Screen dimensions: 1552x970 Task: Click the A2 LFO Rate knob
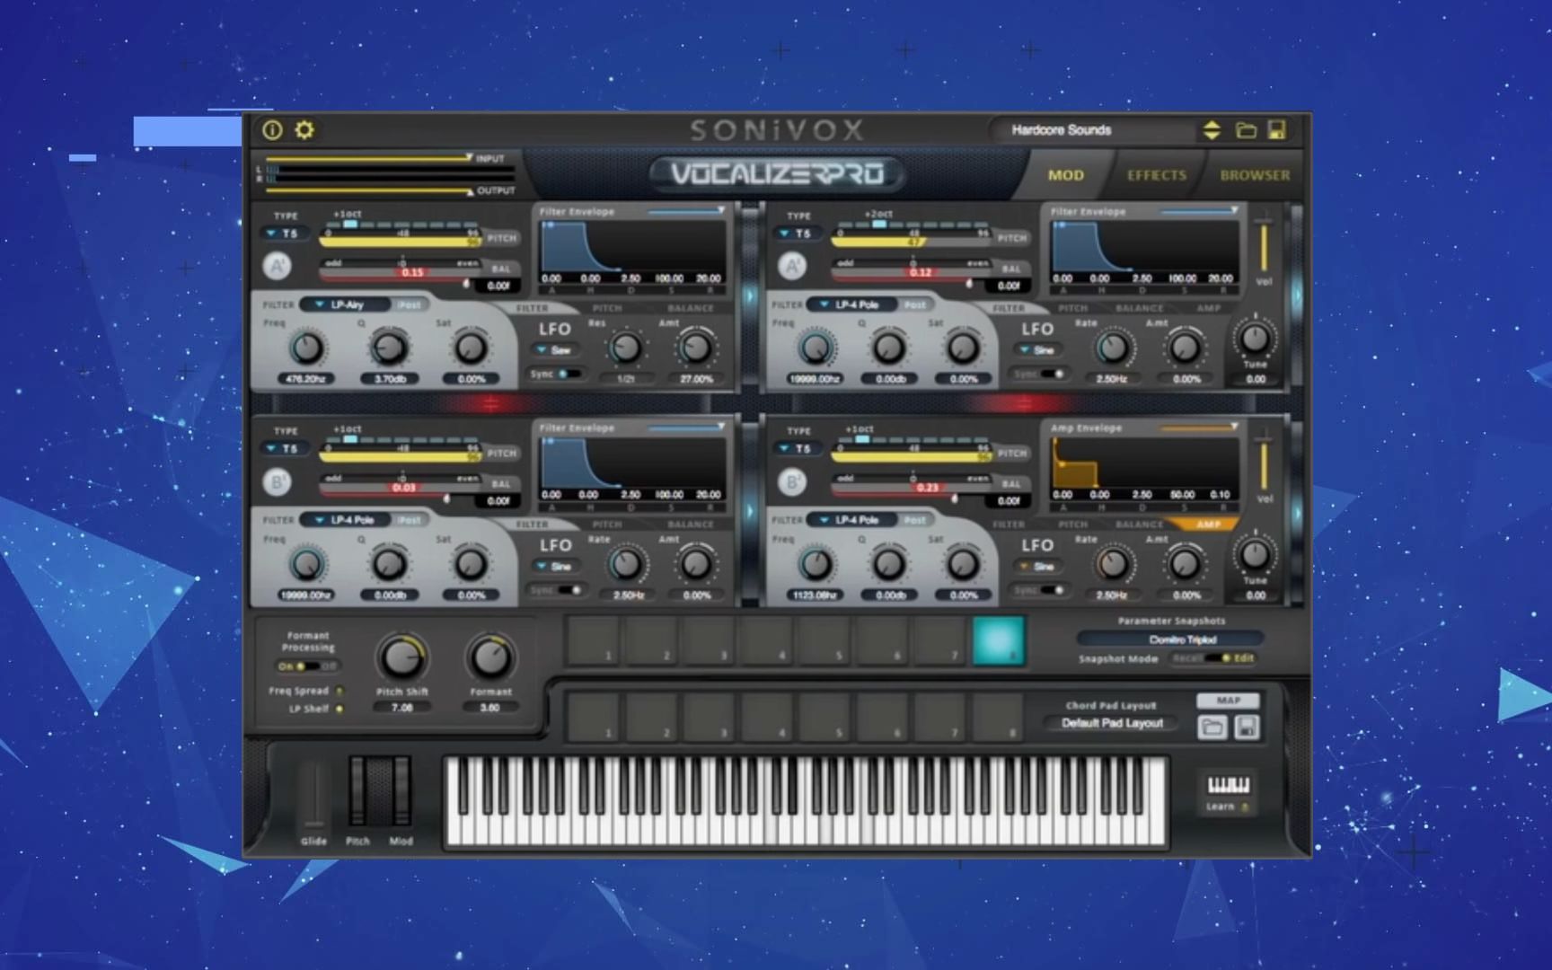coord(1113,348)
